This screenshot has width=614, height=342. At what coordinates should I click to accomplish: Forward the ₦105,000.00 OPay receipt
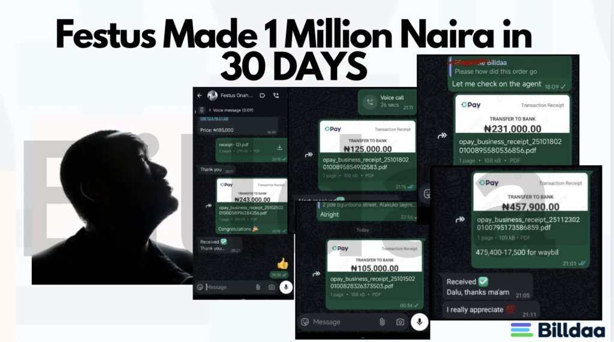click(x=317, y=274)
